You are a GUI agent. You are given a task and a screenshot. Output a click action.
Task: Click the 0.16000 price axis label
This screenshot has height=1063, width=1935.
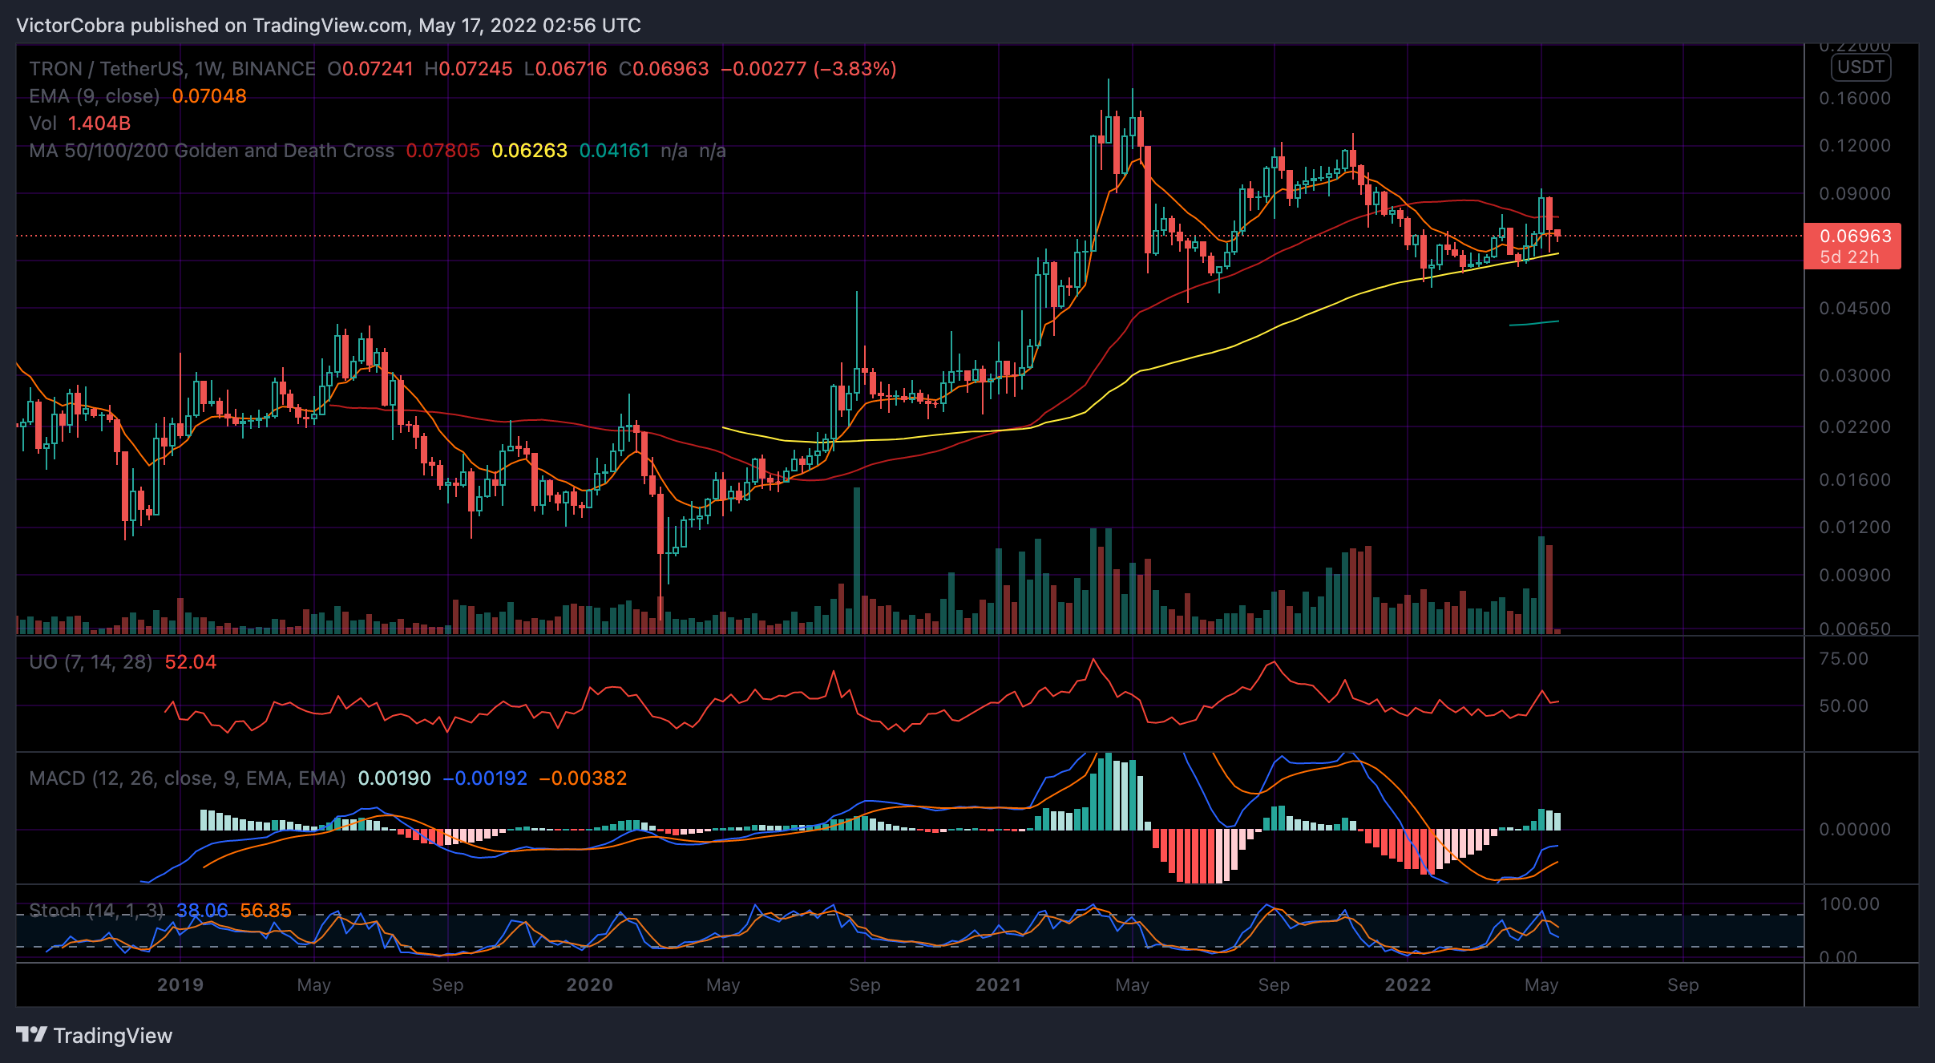[1855, 99]
